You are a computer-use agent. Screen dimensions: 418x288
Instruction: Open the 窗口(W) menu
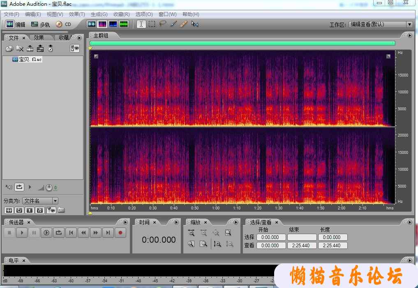click(x=167, y=14)
